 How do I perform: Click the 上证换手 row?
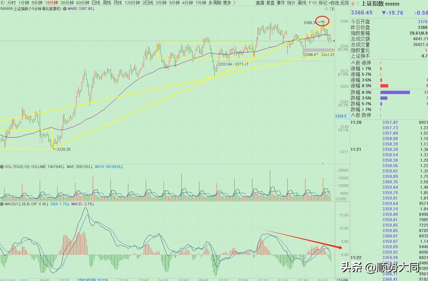(389, 56)
